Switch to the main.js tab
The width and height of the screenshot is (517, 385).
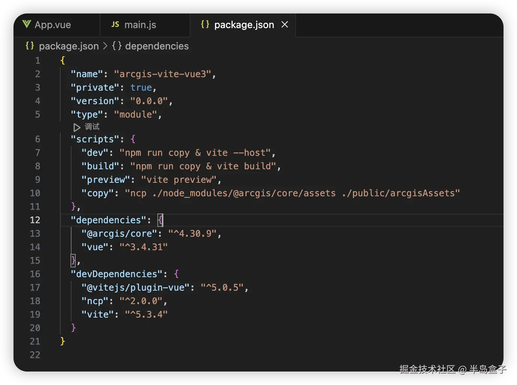pos(140,25)
